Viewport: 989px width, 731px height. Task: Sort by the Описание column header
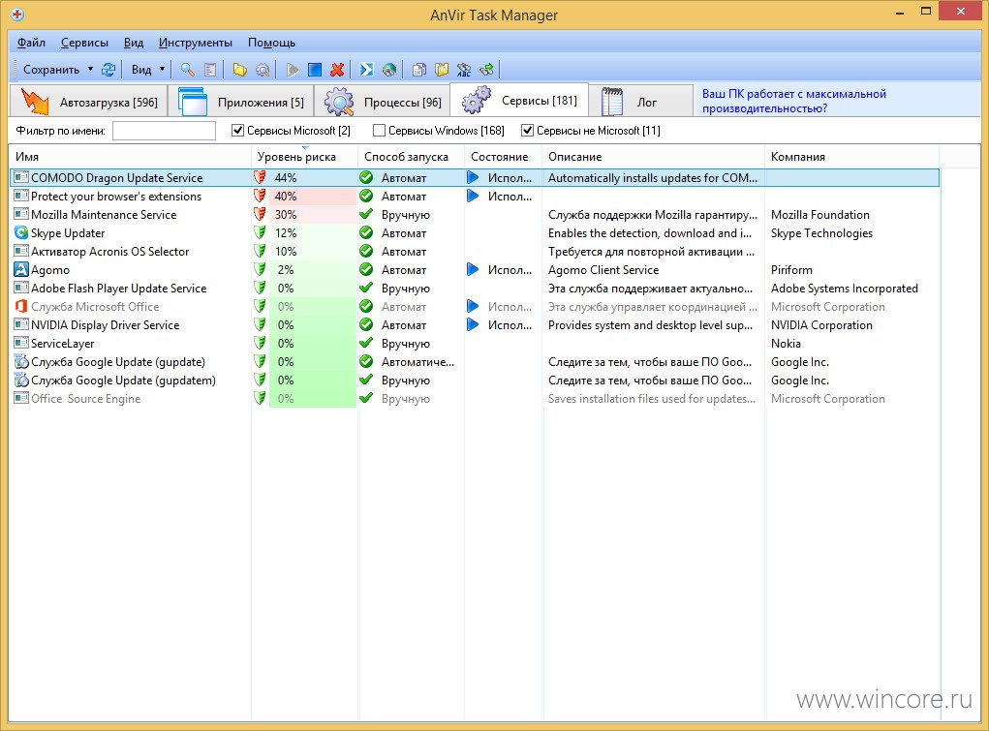pyautogui.click(x=654, y=157)
